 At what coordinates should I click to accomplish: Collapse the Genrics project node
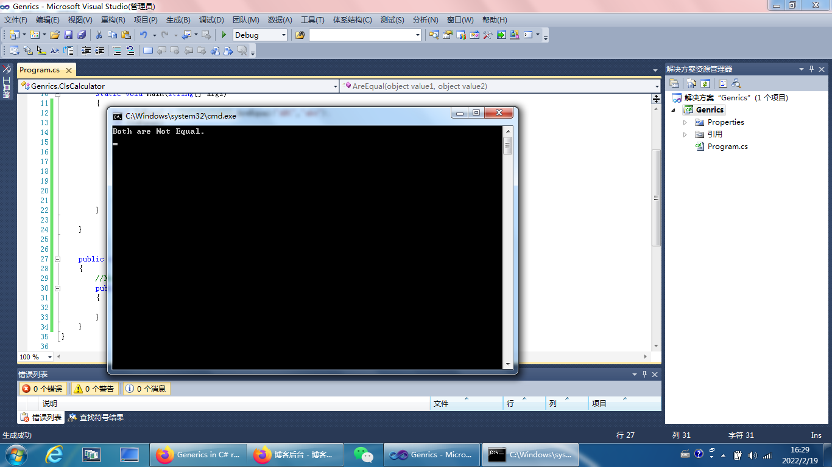tap(674, 110)
